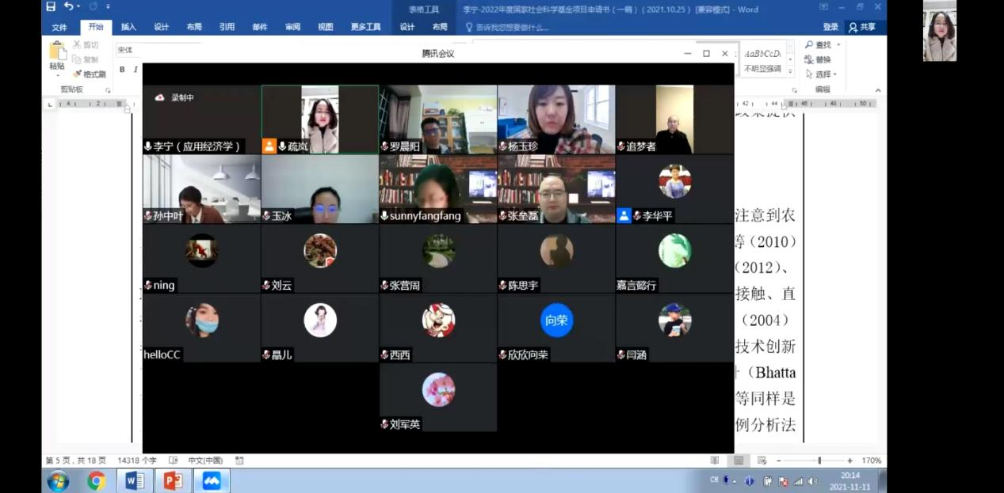Switch to the Review ribbon tab
The width and height of the screenshot is (1004, 493).
click(292, 27)
